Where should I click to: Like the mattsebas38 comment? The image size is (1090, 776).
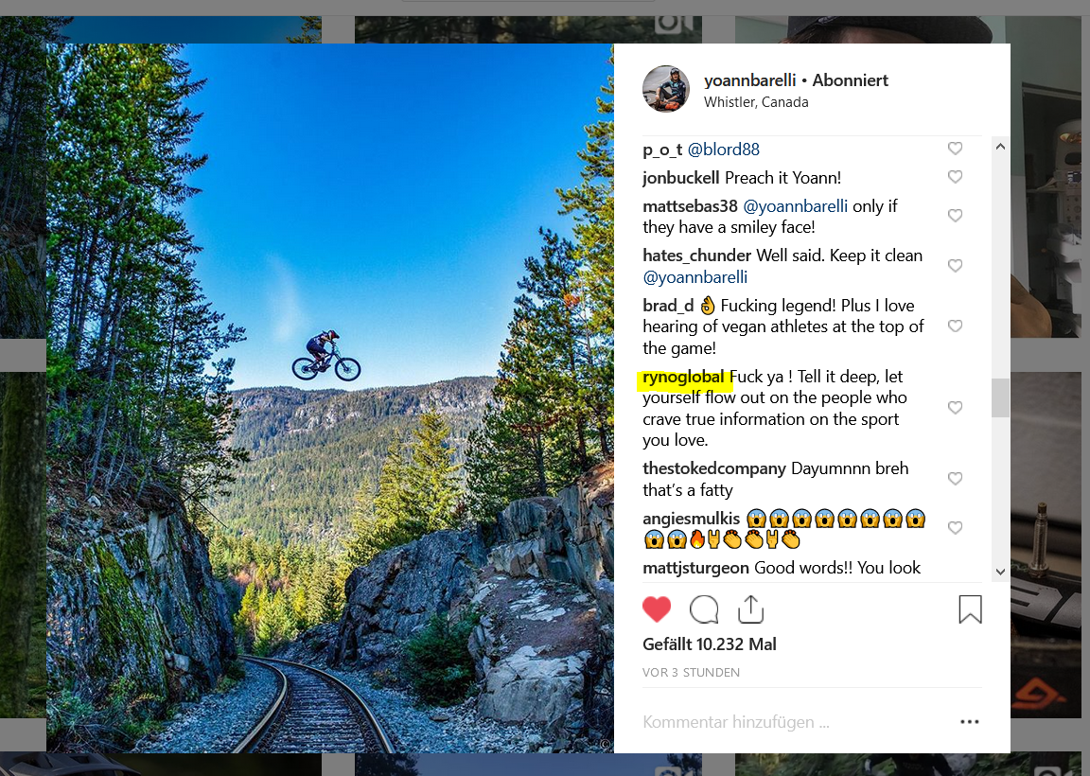coord(955,216)
